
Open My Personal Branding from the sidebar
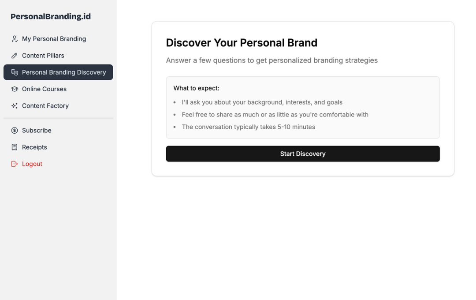pyautogui.click(x=54, y=38)
